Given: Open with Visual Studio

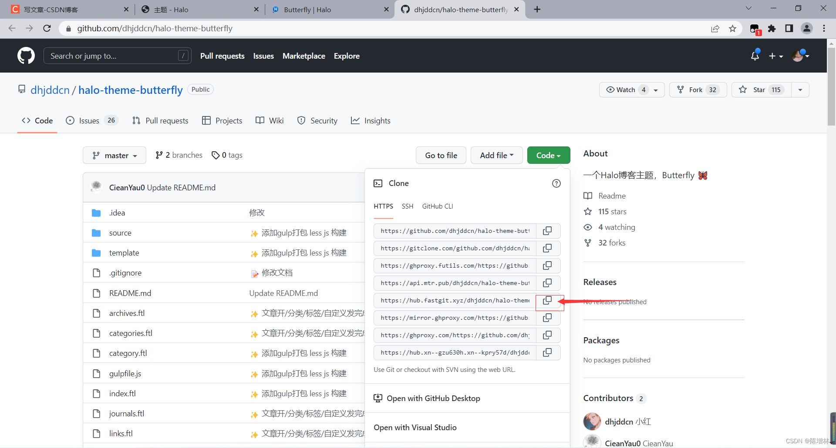Looking at the screenshot, I should click(415, 428).
